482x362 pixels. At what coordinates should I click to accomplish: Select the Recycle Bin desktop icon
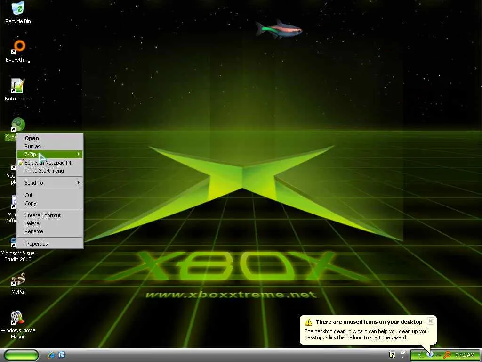tap(18, 12)
